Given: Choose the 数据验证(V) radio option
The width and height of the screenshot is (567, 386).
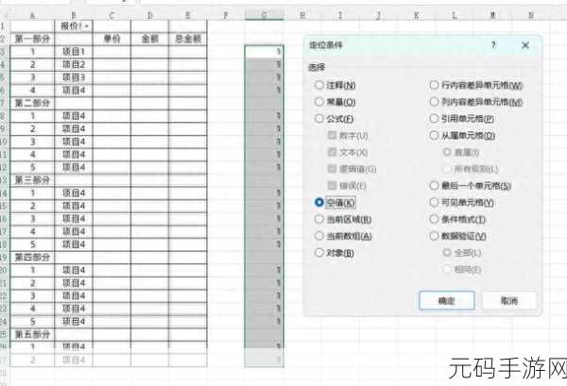Looking at the screenshot, I should [x=458, y=236].
